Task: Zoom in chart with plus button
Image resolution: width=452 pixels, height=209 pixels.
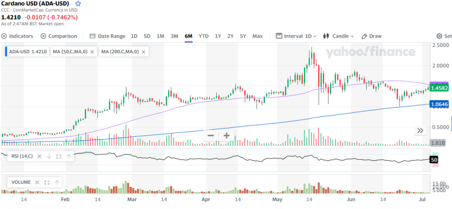Action: [x=227, y=136]
